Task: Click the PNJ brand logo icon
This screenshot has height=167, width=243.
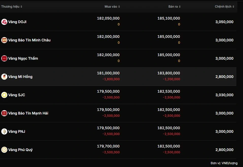Action: point(4,131)
